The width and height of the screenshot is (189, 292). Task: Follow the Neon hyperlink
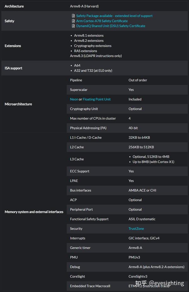(74, 99)
